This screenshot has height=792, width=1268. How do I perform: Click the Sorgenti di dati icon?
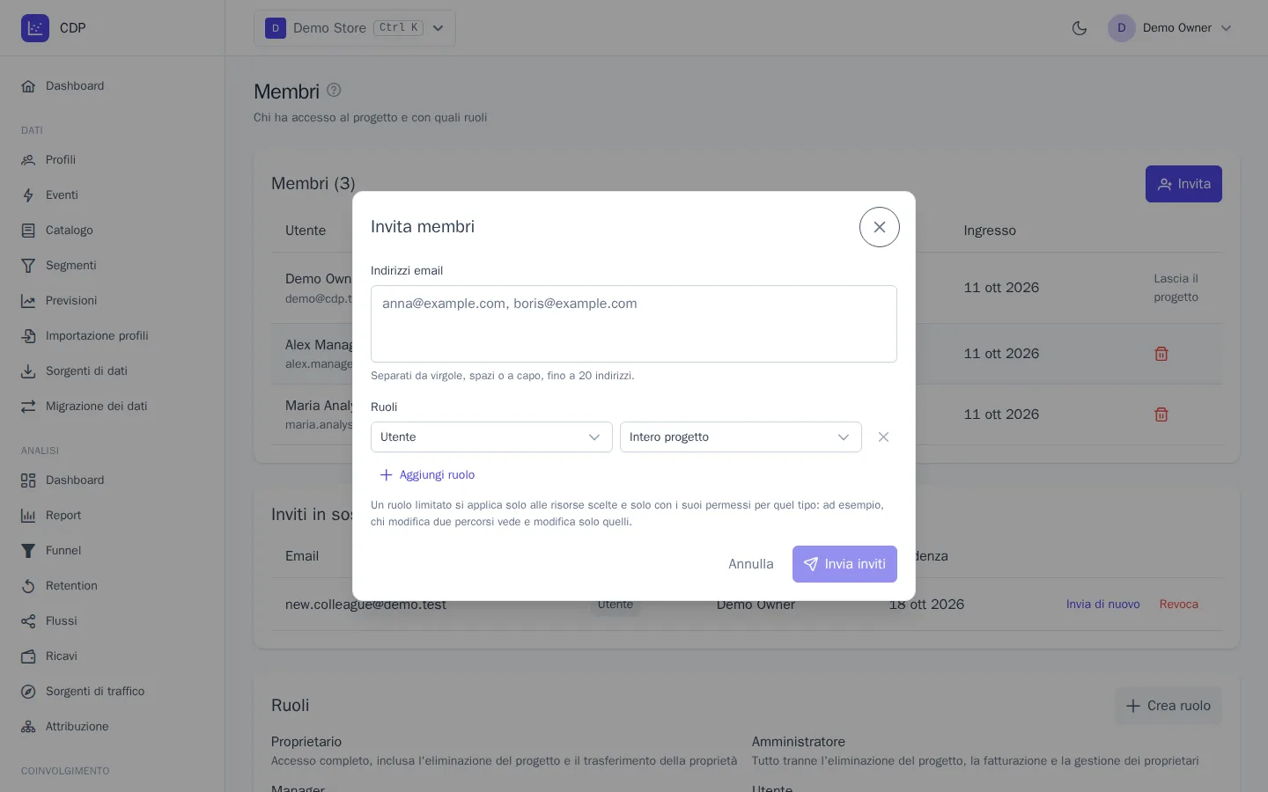click(x=28, y=371)
